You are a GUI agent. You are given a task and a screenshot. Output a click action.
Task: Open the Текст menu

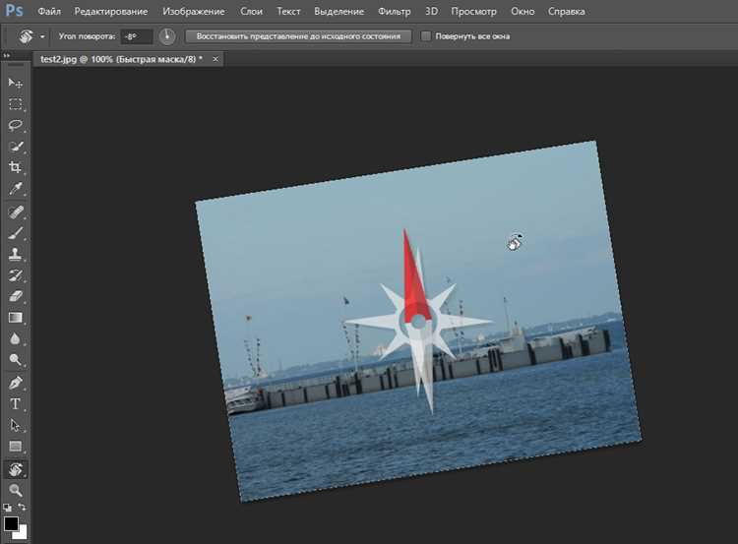[x=288, y=11]
